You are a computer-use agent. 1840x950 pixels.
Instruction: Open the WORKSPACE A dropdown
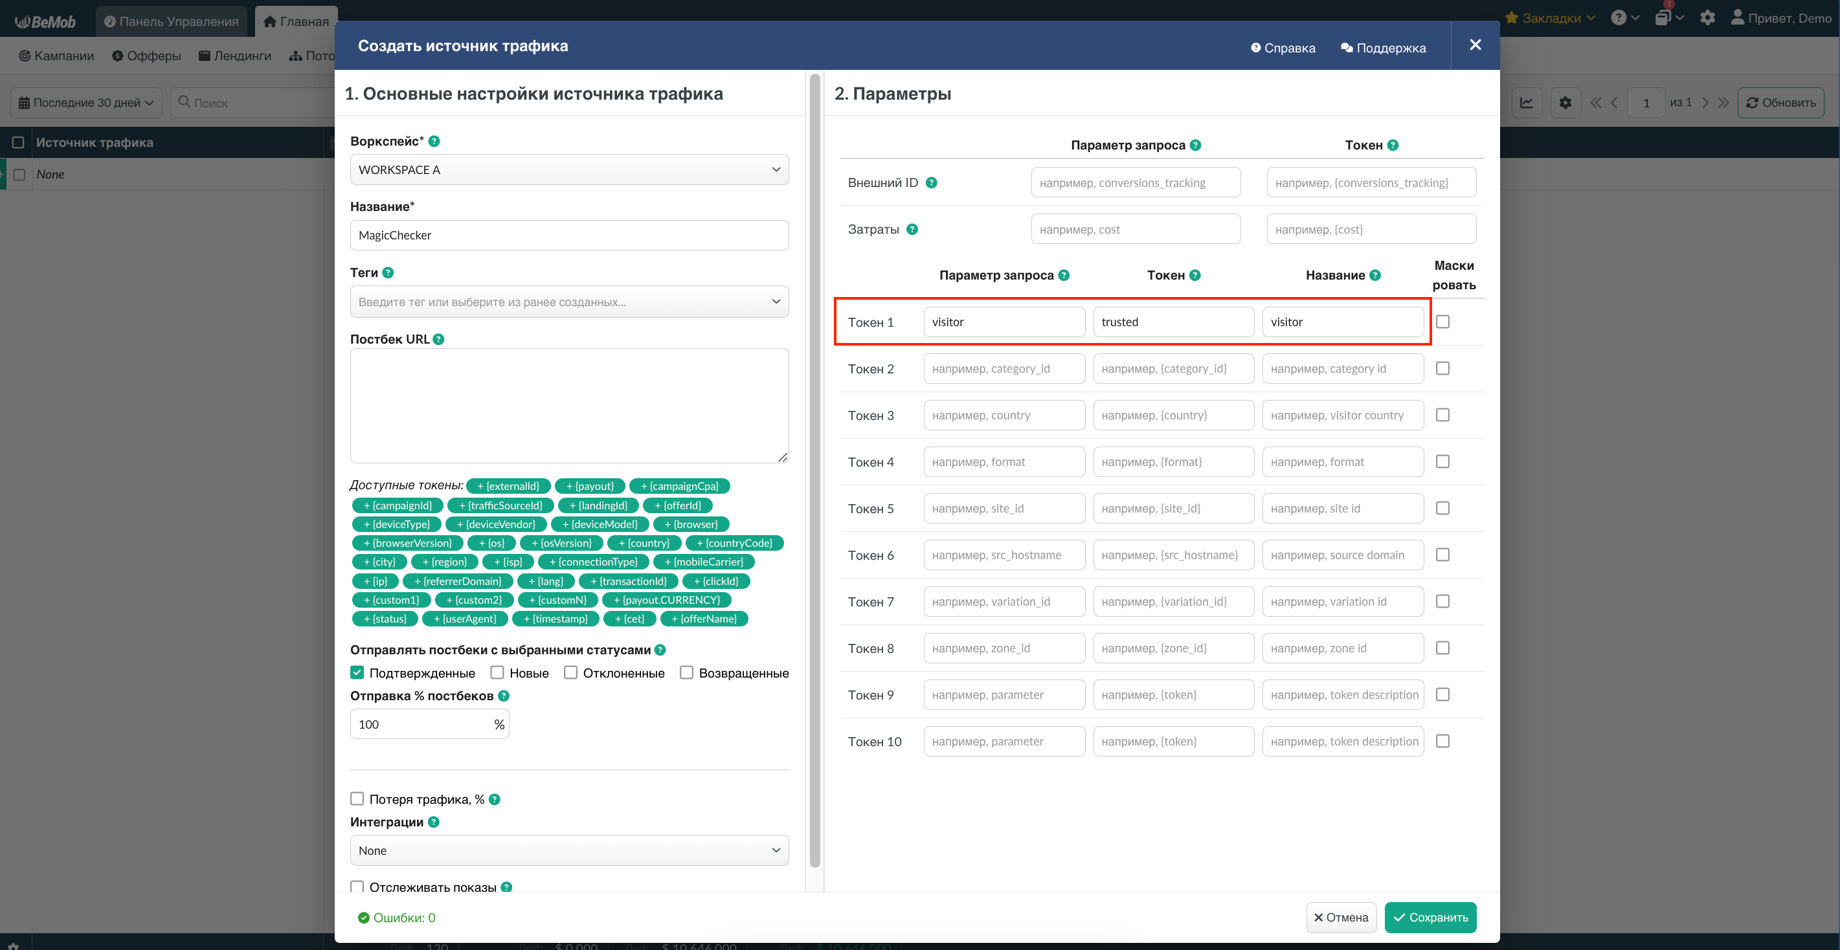coord(569,170)
